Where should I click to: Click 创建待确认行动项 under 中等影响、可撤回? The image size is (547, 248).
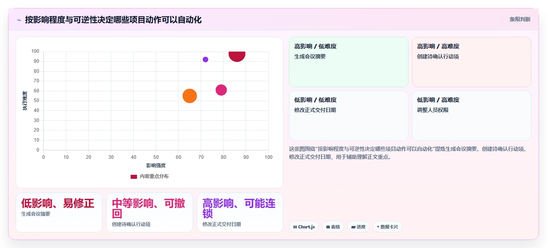pyautogui.click(x=131, y=224)
